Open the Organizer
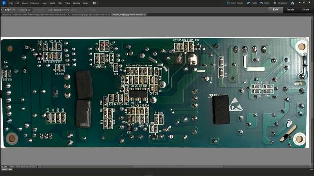The width and height of the screenshot is (314, 176). (x=280, y=3)
